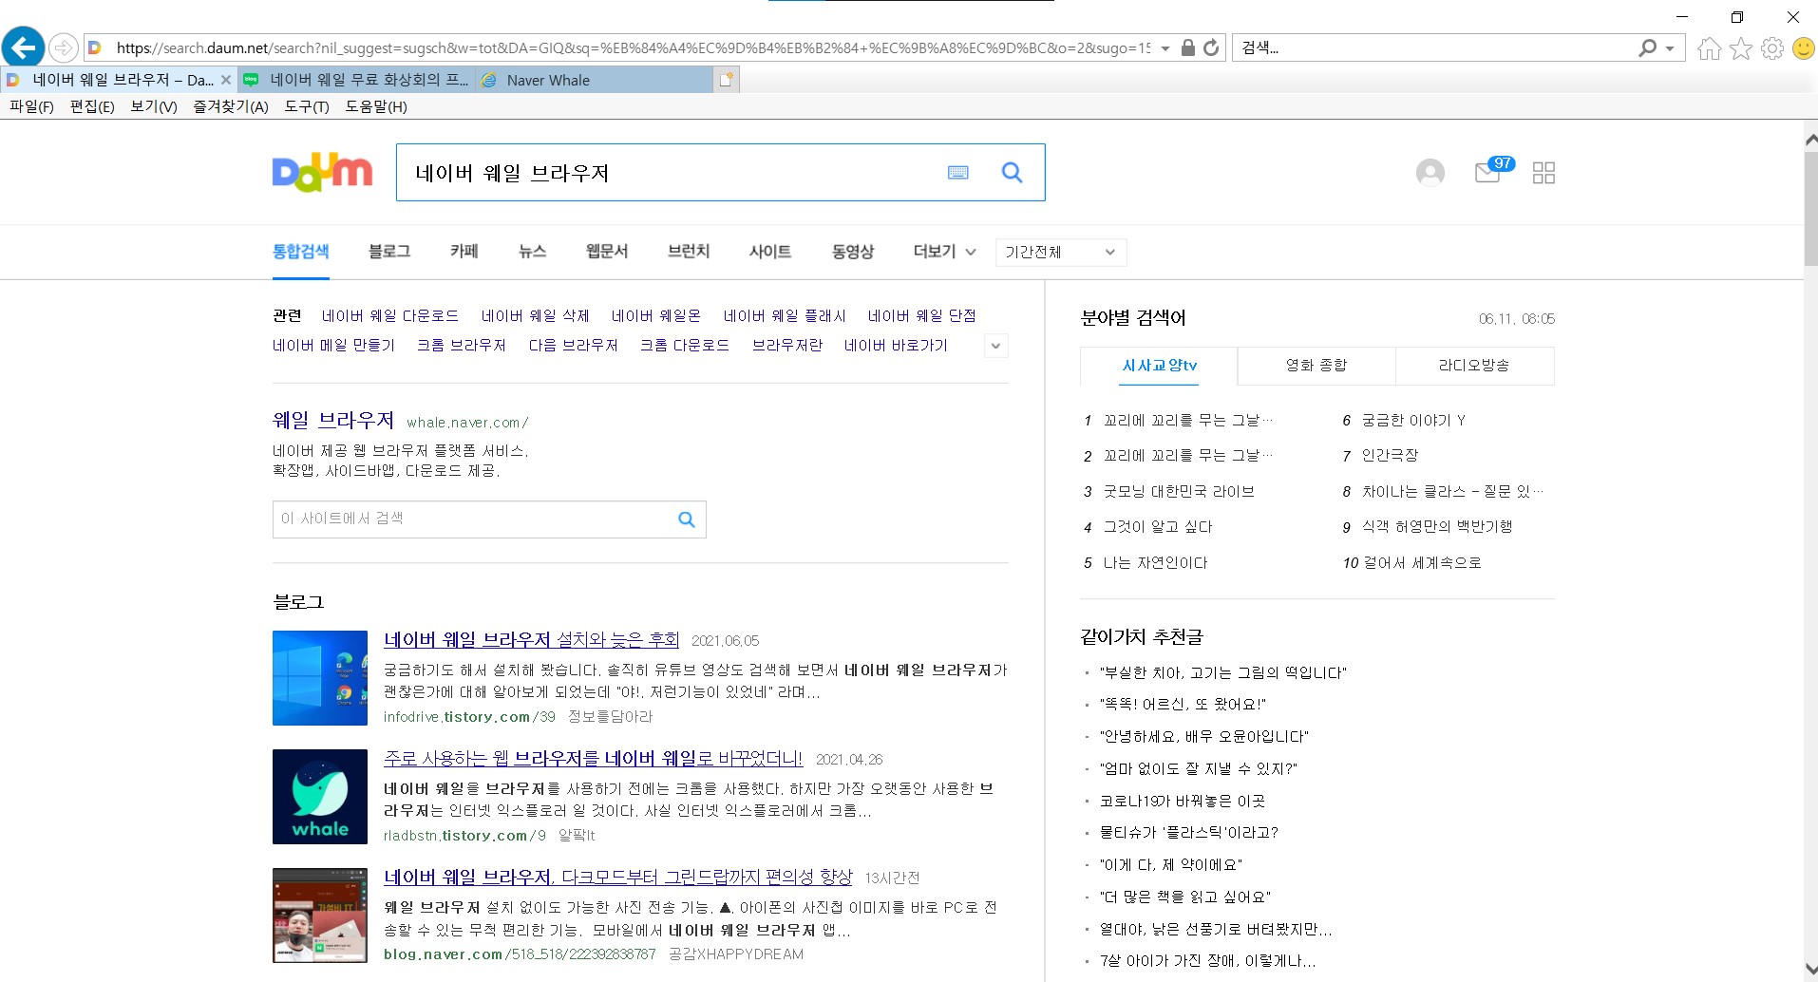This screenshot has width=1818, height=982.
Task: Switch to 라디오방송 ranking tab
Action: coord(1474,366)
